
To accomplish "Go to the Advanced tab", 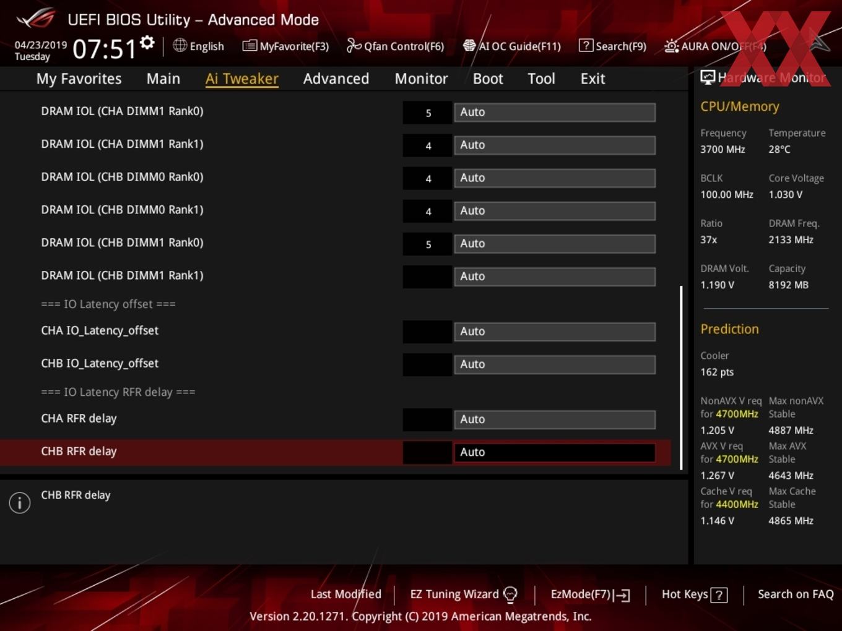I will tap(336, 79).
